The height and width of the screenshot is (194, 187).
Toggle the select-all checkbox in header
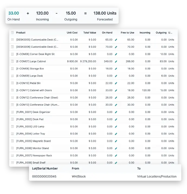[12, 33]
